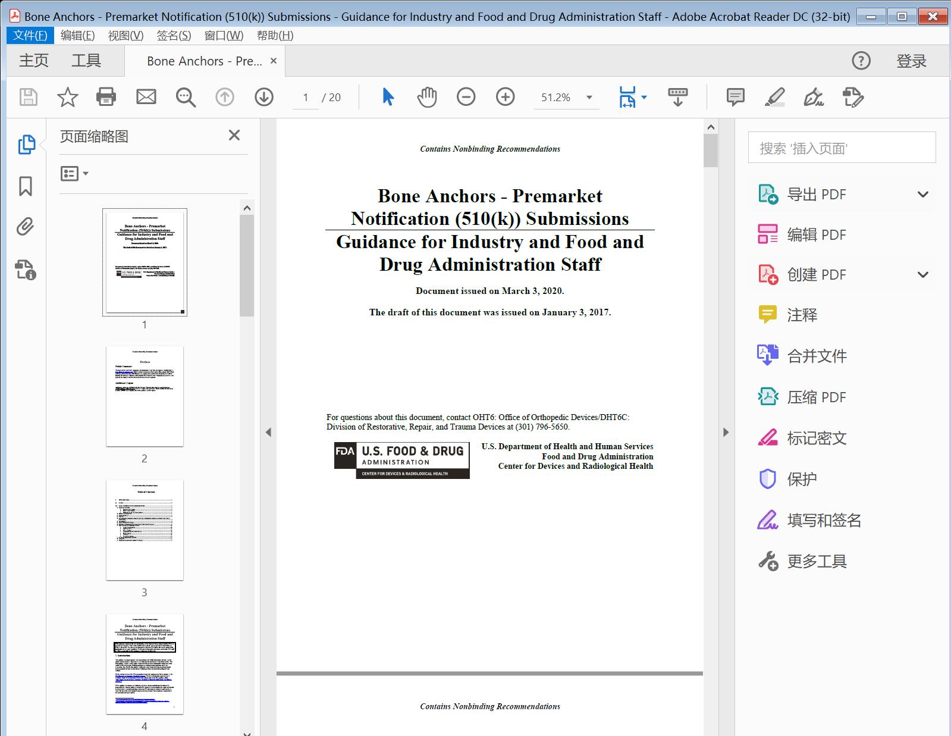
Task: Click the Zoom out minus icon
Action: tap(466, 97)
